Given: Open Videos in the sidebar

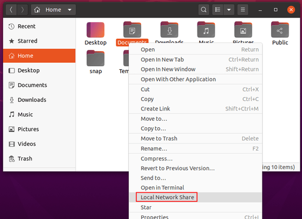Looking at the screenshot, I should pyautogui.click(x=39, y=144).
